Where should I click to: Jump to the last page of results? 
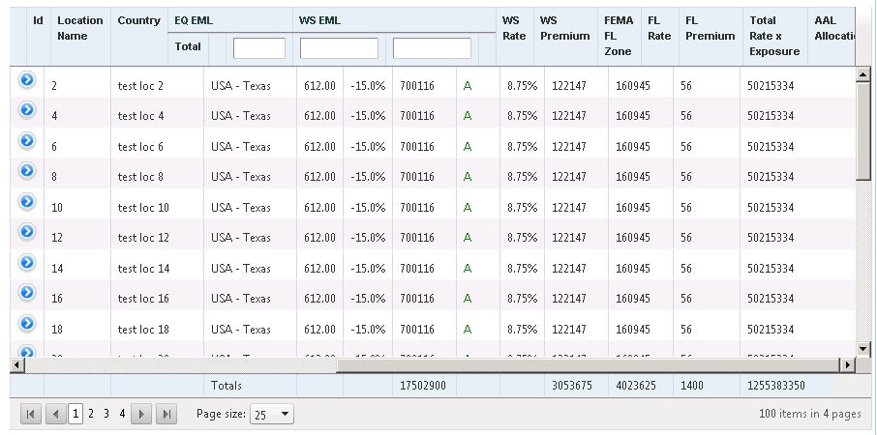pos(166,414)
